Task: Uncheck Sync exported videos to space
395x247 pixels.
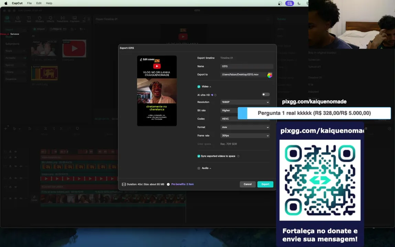Action: click(x=199, y=156)
